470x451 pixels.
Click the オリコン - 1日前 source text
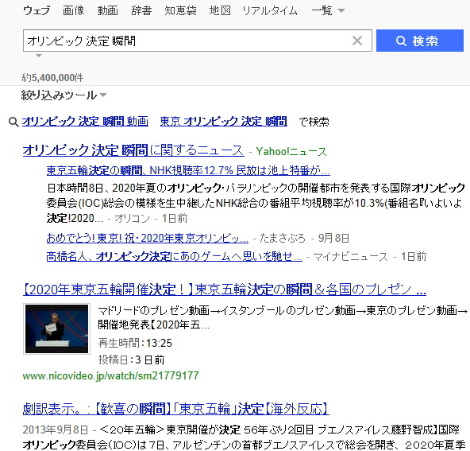point(151,218)
